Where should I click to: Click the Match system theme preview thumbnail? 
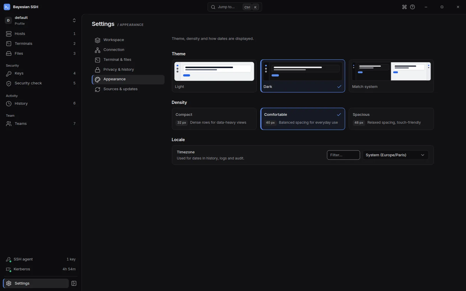pyautogui.click(x=391, y=71)
